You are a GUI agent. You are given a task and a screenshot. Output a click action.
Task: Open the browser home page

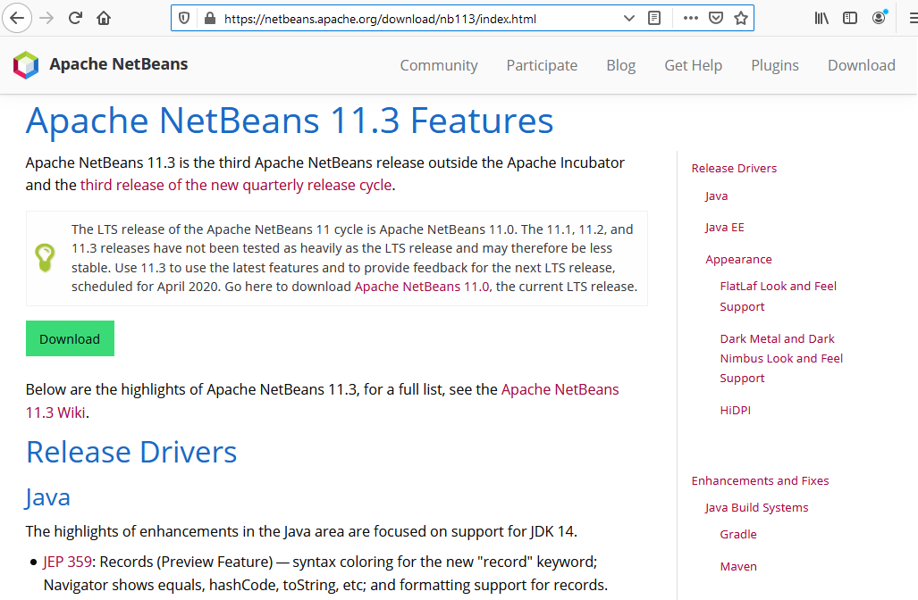[104, 18]
